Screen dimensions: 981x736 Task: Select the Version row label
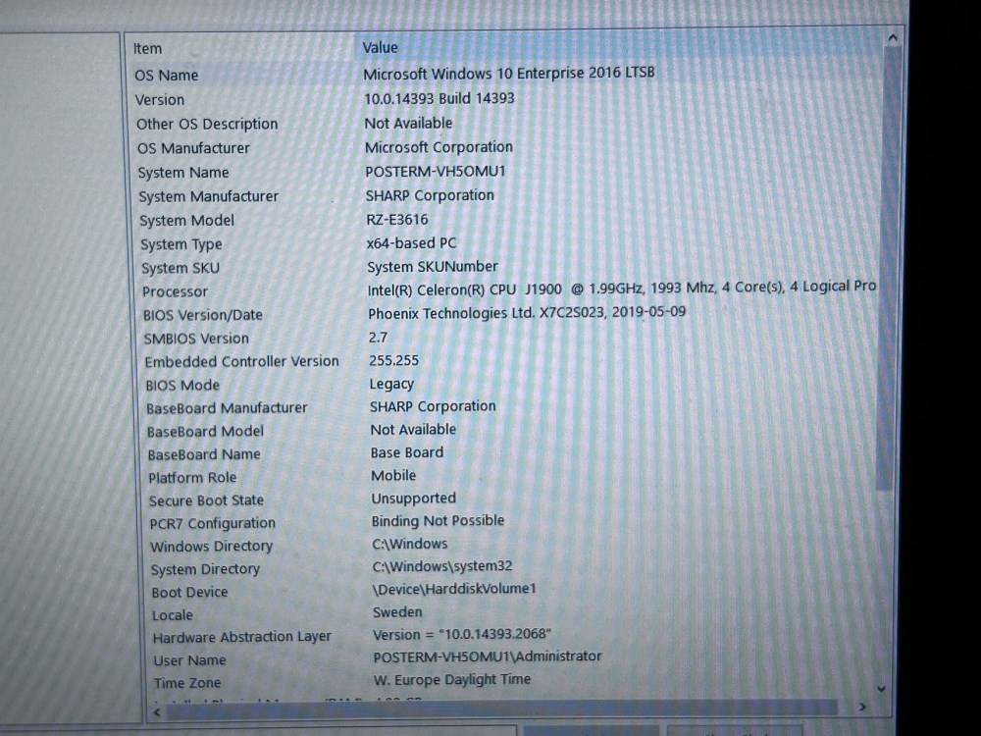coord(160,99)
